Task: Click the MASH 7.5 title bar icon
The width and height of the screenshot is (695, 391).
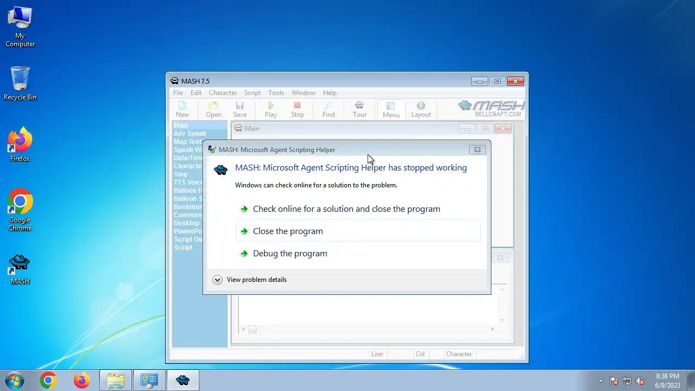Action: click(x=174, y=81)
